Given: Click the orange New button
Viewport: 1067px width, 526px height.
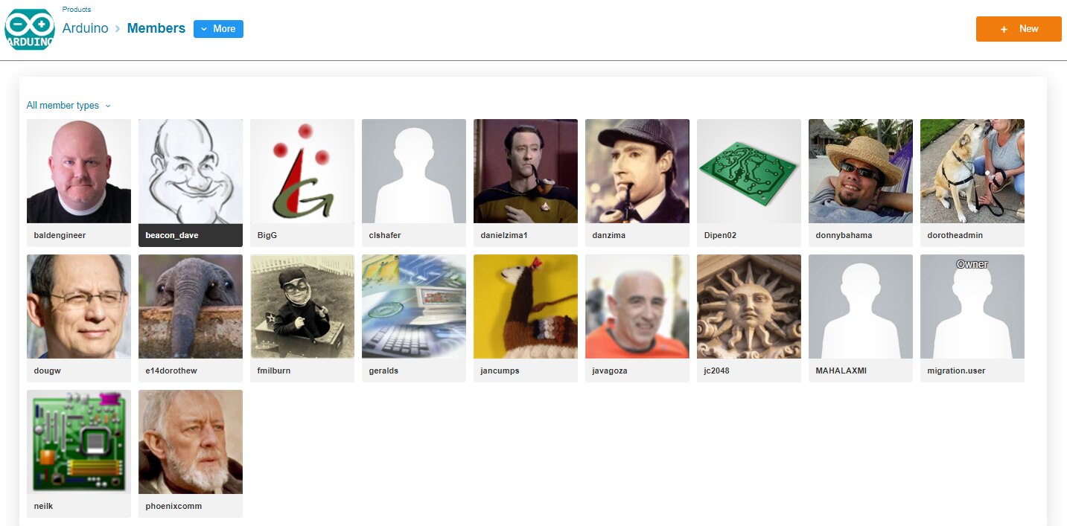Looking at the screenshot, I should coord(1019,29).
